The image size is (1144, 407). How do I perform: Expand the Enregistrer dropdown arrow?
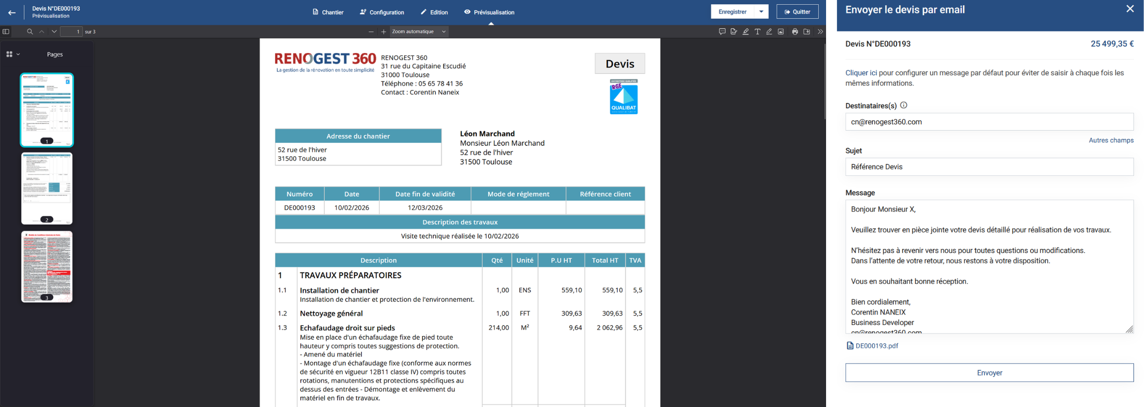click(x=761, y=12)
